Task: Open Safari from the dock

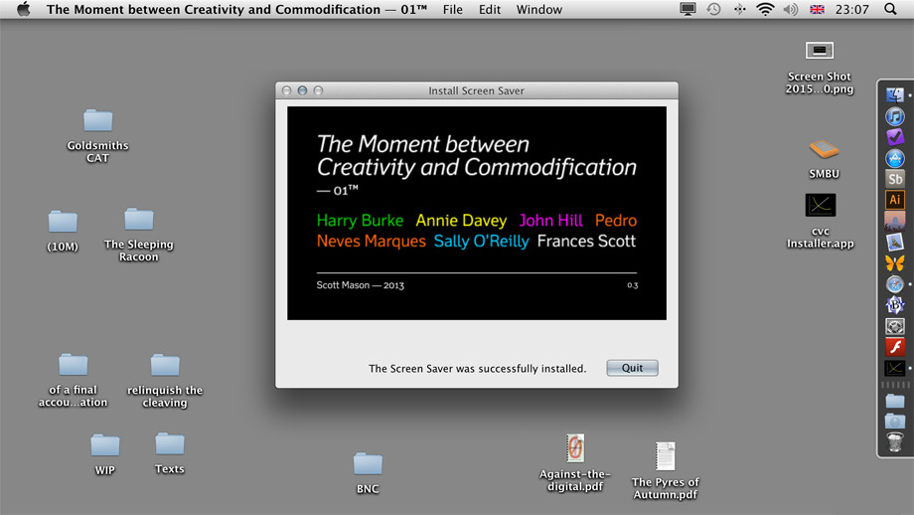Action: tap(895, 283)
